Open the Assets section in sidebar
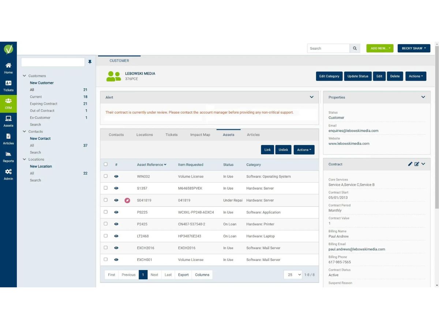 point(8,121)
